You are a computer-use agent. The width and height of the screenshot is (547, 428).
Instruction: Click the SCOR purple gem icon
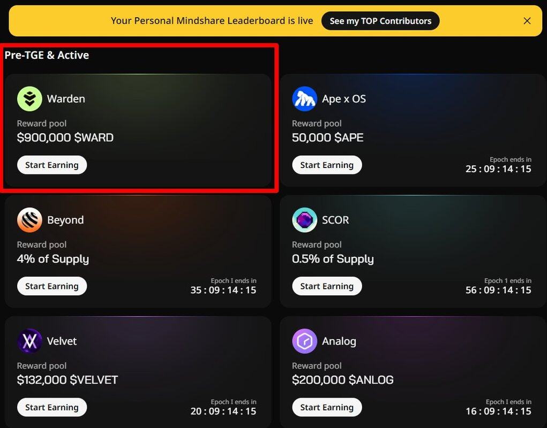click(x=304, y=220)
